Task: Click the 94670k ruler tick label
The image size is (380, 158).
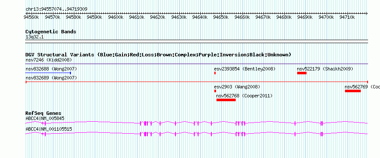Action: pyautogui.click(x=263, y=17)
